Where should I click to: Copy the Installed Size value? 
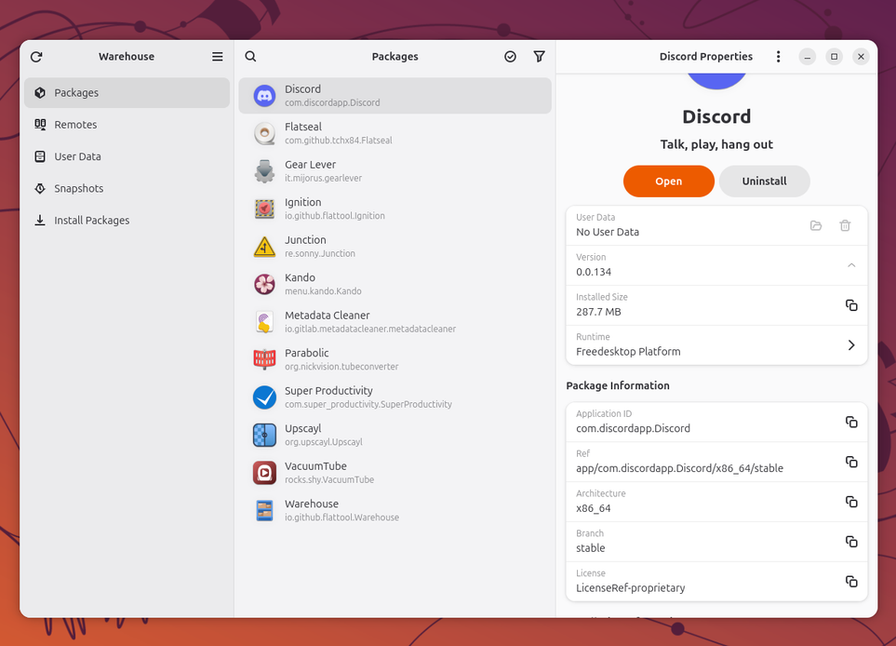(x=851, y=305)
